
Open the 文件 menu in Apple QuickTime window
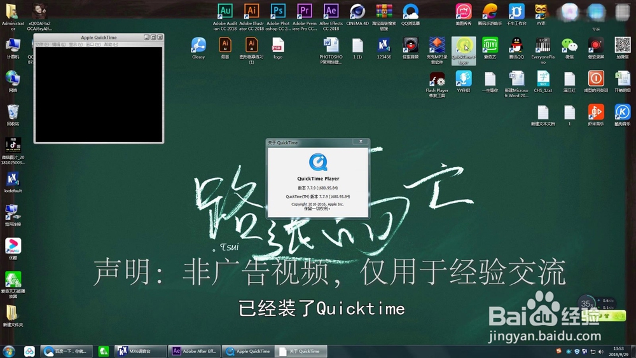point(42,44)
